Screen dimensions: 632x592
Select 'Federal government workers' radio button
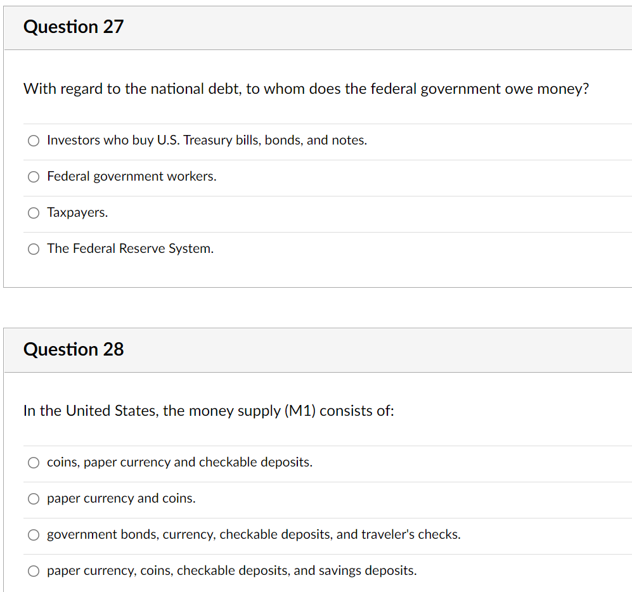click(x=33, y=176)
